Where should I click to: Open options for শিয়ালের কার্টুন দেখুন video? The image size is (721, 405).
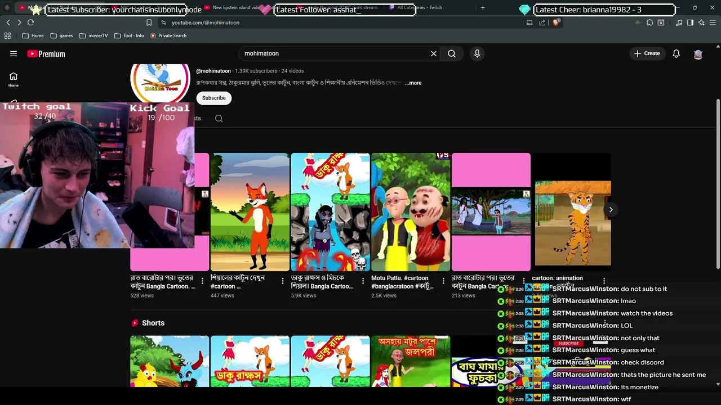coord(283,281)
